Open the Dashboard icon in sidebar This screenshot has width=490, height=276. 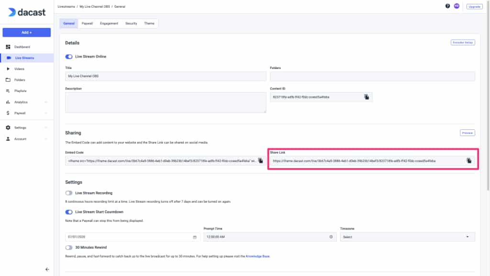(8, 46)
